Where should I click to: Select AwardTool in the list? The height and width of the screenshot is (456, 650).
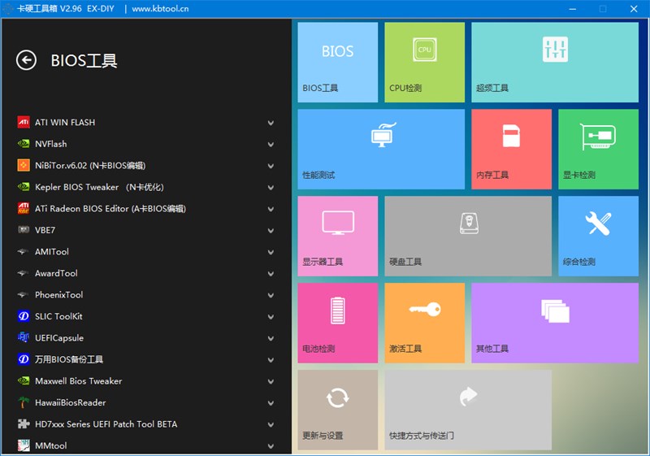(56, 273)
